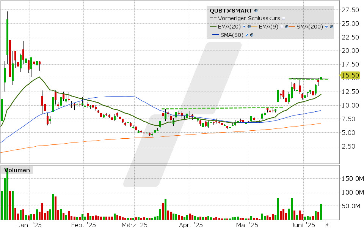Viewport: 364px width, 228px height.
Task: Click the small arrow icon right of the volume axis
Action: 327,225
